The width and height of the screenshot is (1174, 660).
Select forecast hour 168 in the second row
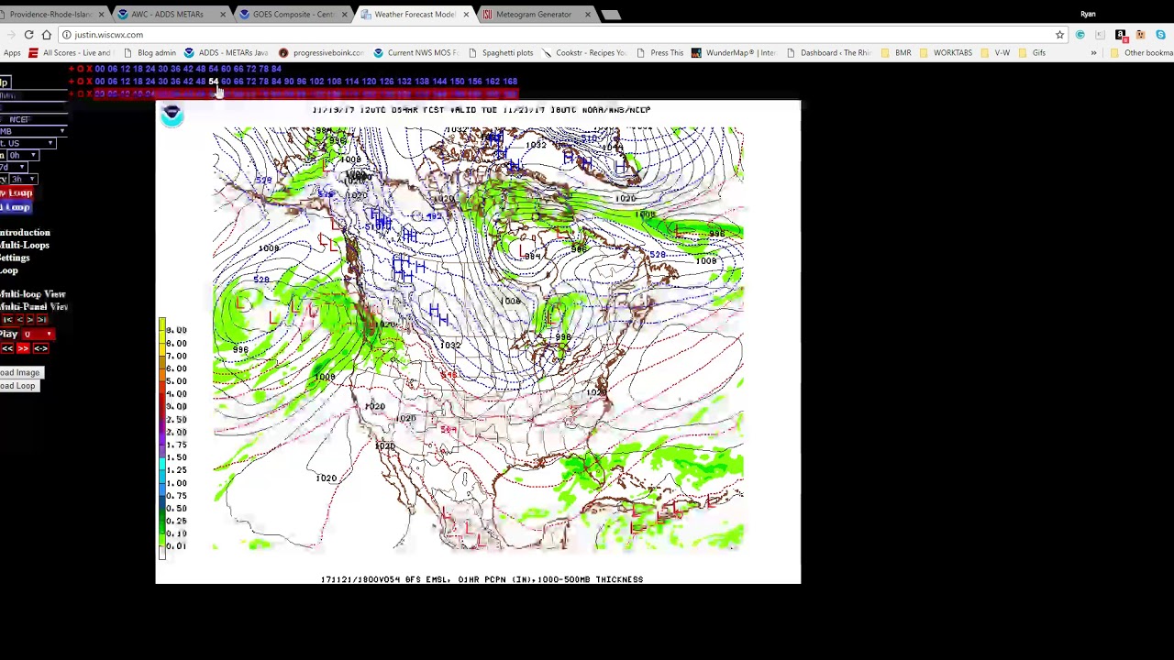[x=510, y=81]
